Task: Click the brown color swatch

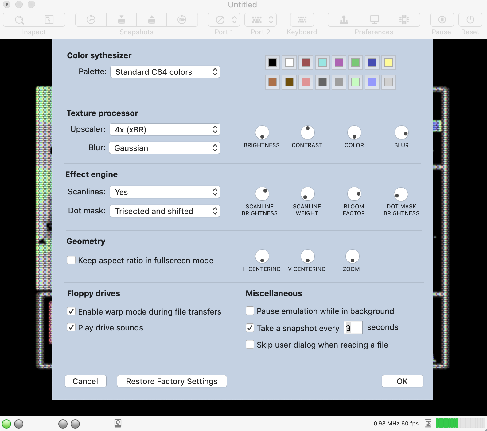Action: pyautogui.click(x=289, y=82)
